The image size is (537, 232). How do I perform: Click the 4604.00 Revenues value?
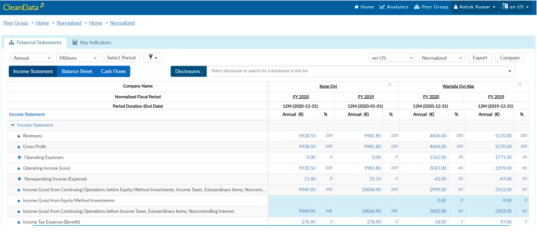point(438,136)
